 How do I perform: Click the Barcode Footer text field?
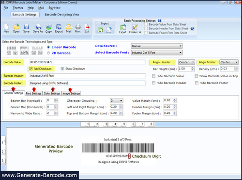click(x=87, y=83)
